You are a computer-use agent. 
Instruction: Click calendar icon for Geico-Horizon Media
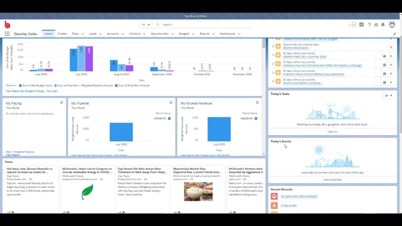click(x=384, y=73)
